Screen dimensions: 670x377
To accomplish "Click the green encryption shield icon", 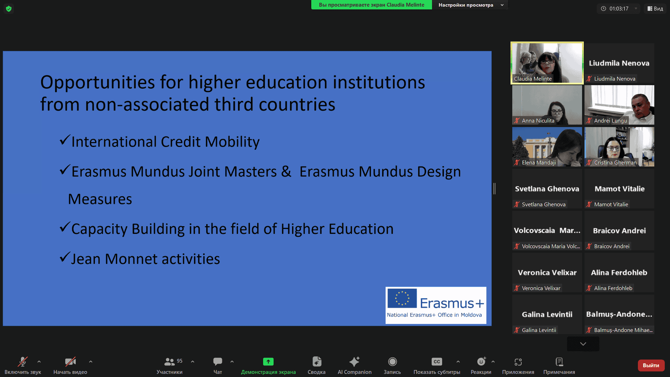I will [9, 9].
